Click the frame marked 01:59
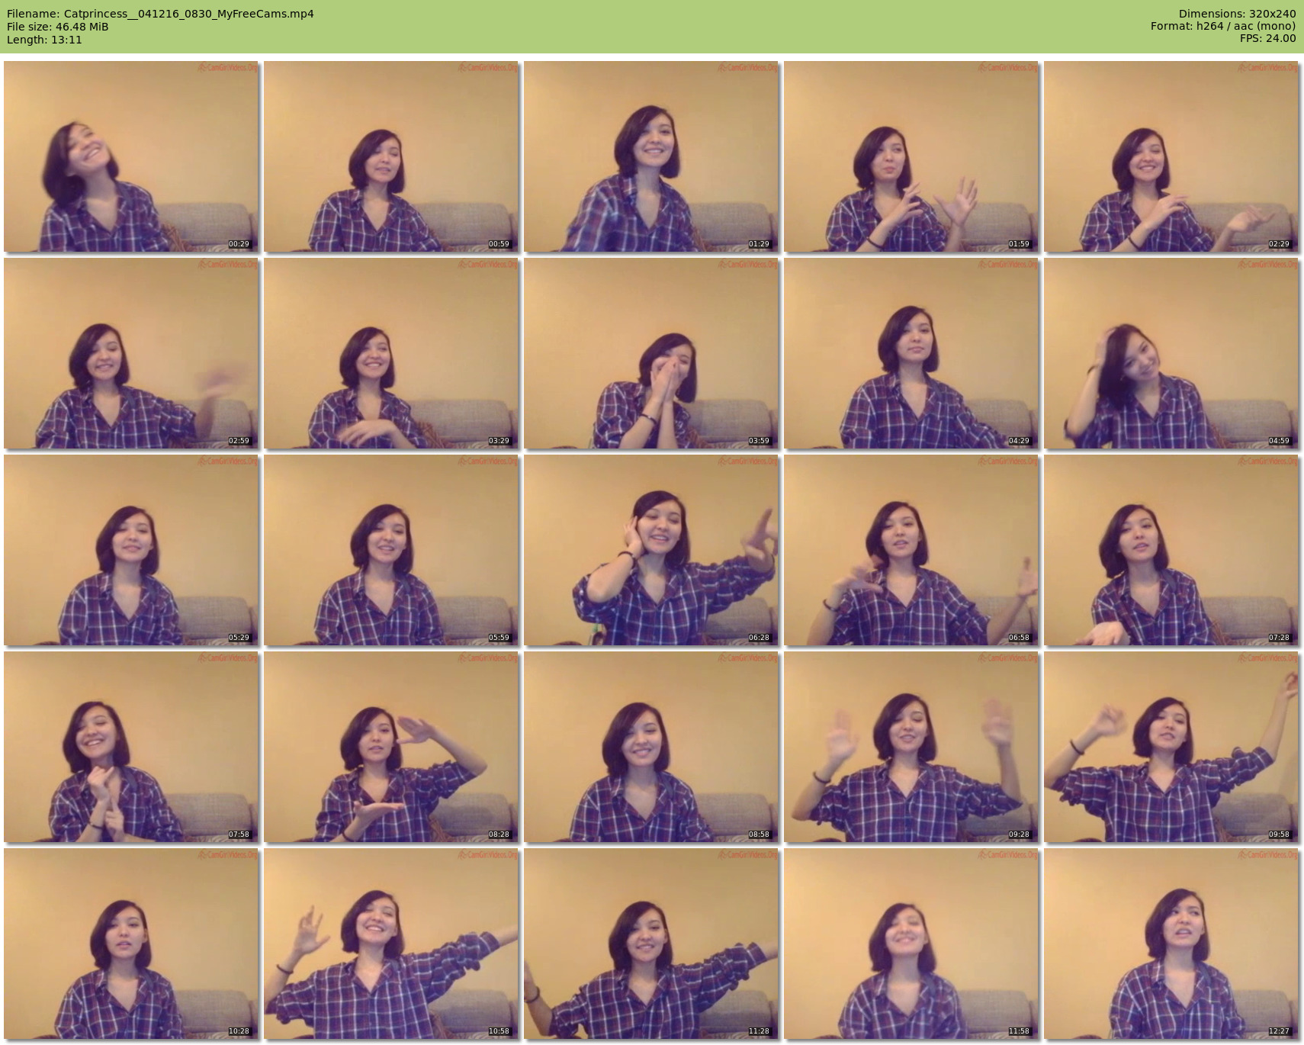Image resolution: width=1304 pixels, height=1045 pixels. [x=911, y=156]
